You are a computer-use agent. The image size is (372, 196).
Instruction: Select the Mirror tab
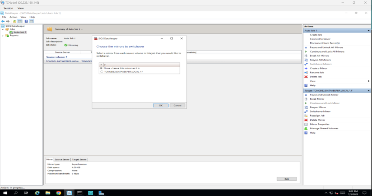pos(49,160)
